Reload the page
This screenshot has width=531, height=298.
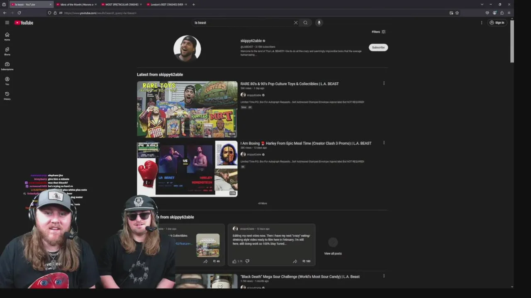[19, 13]
